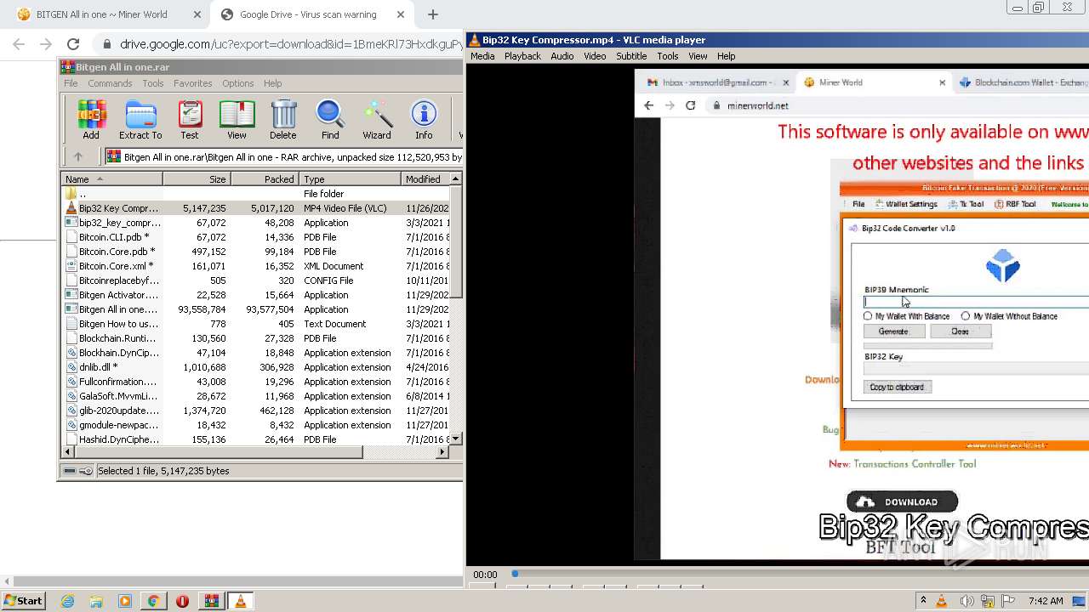Run the Test archive tool
Screen dimensions: 1089x612
(190, 120)
